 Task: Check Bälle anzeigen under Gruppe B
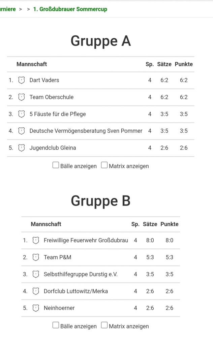tap(56, 325)
